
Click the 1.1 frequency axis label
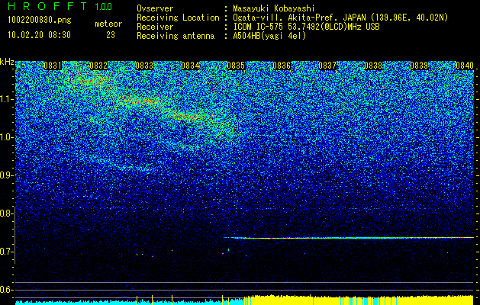(x=6, y=99)
